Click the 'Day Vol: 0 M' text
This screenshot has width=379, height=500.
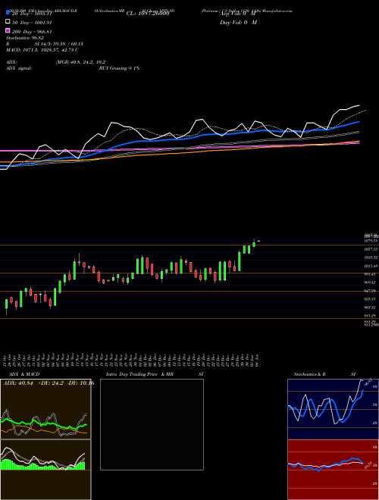[238, 23]
